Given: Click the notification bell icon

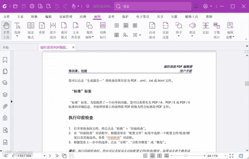Looking at the screenshot, I should [196, 6].
